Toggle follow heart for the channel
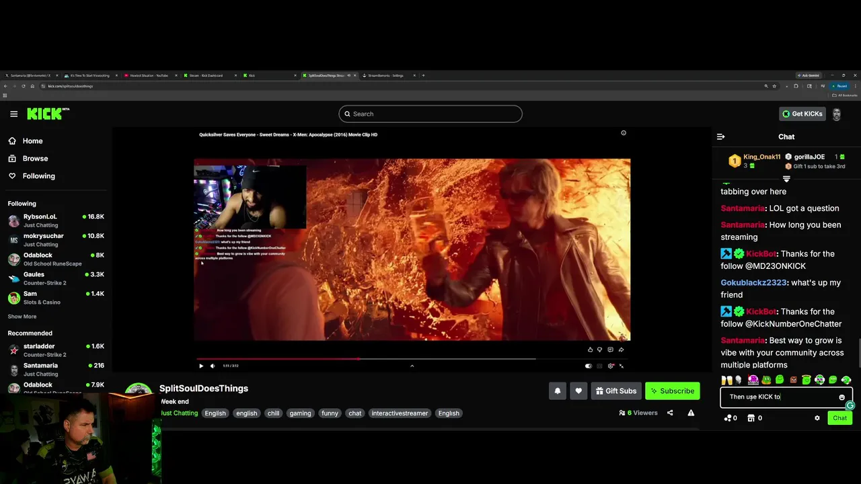This screenshot has width=861, height=484. click(x=578, y=391)
